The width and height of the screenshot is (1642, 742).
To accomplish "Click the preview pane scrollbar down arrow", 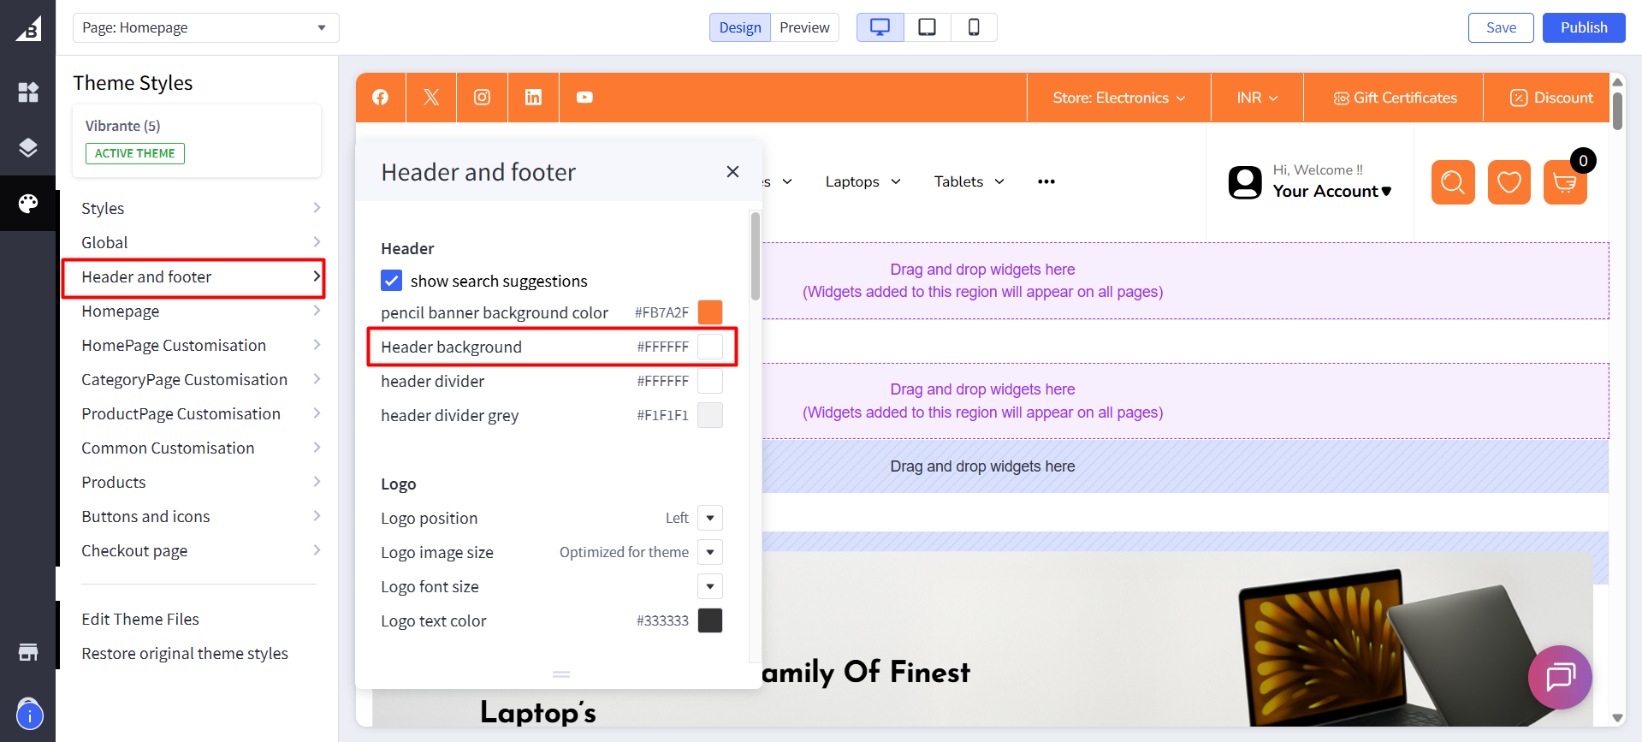I will tap(1617, 718).
